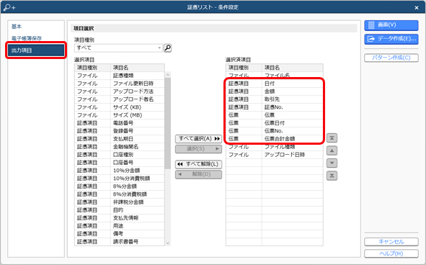The image size is (426, 265).
Task: Select 備考 row
Action: tap(120, 233)
